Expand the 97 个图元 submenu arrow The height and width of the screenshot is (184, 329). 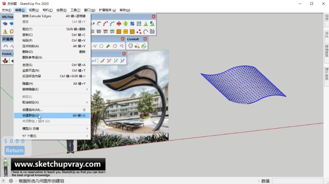click(x=87, y=136)
